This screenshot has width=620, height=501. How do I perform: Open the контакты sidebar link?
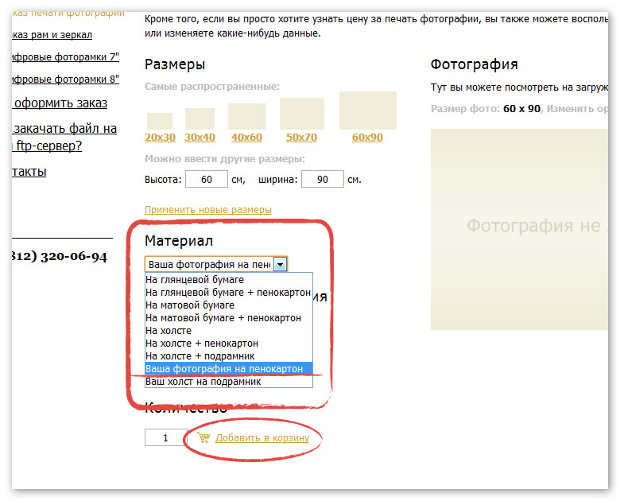29,171
